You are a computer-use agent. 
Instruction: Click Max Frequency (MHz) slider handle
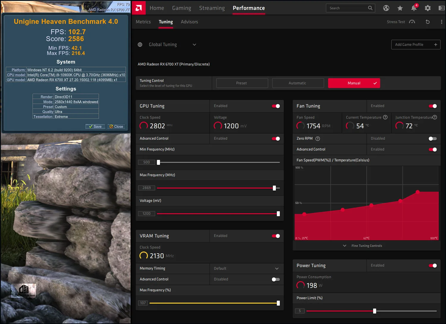tap(274, 188)
